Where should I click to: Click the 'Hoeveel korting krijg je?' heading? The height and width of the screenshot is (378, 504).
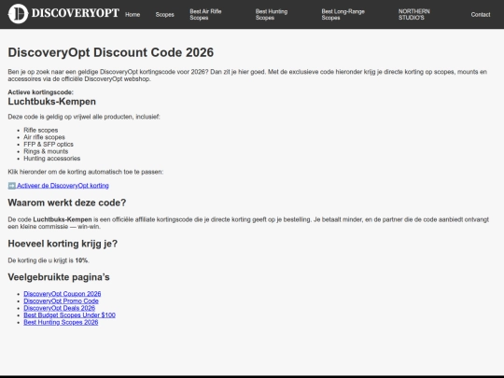pyautogui.click(x=63, y=244)
